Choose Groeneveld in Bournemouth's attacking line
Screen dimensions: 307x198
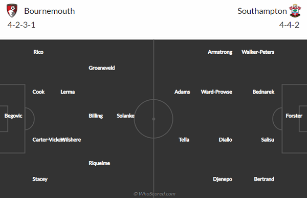tap(102, 68)
